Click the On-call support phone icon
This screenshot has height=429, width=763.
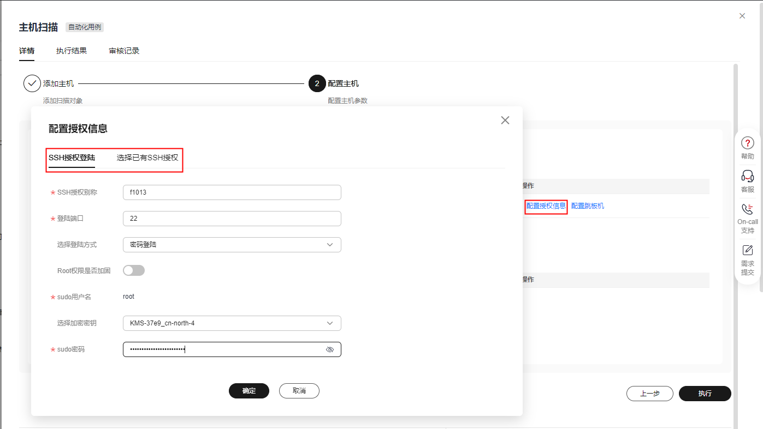pyautogui.click(x=747, y=209)
